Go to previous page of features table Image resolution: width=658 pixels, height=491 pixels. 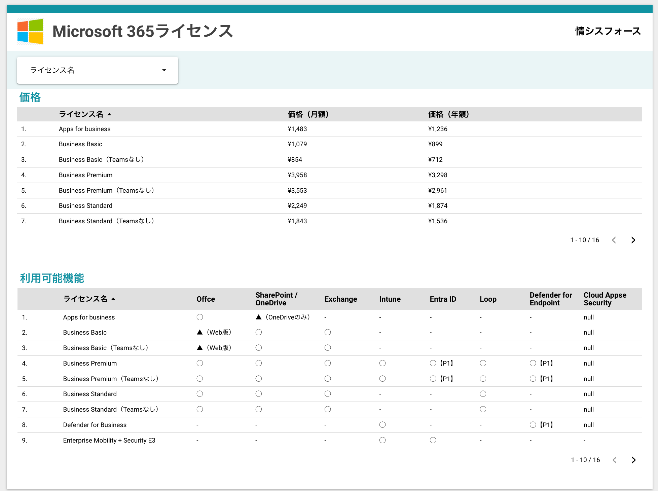tap(615, 460)
